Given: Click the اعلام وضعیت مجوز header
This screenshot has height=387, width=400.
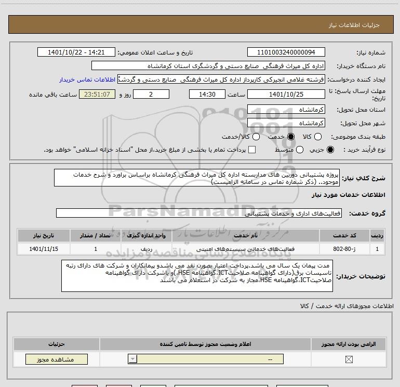Looking at the screenshot, I should (x=205, y=344).
